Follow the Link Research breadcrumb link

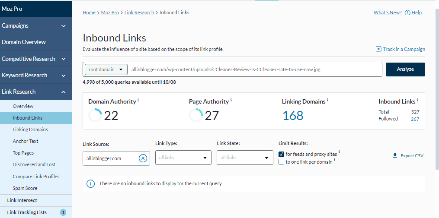point(139,13)
